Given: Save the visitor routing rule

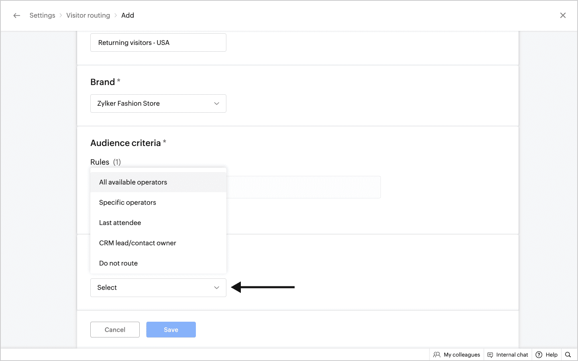Looking at the screenshot, I should click(x=171, y=330).
